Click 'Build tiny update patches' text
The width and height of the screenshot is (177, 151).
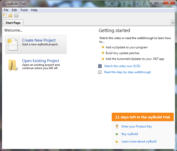point(123,53)
